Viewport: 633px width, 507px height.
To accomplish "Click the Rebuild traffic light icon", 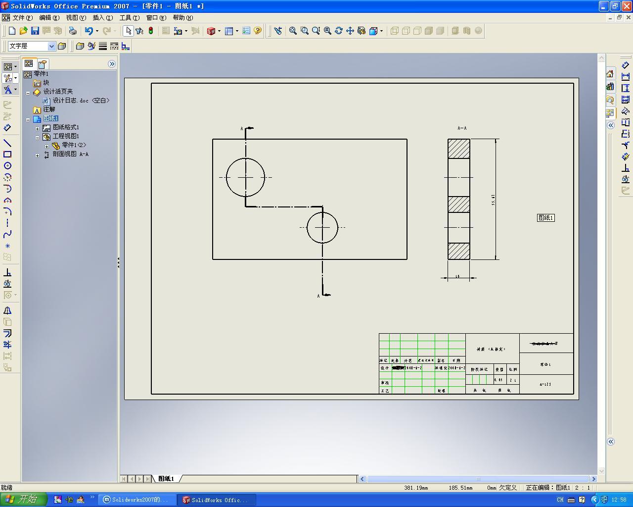I will (x=151, y=31).
